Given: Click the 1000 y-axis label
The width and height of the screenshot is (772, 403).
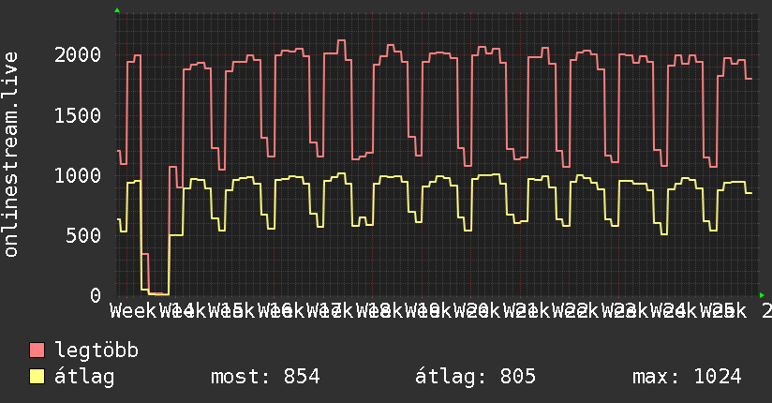Looking at the screenshot, I should (78, 175).
